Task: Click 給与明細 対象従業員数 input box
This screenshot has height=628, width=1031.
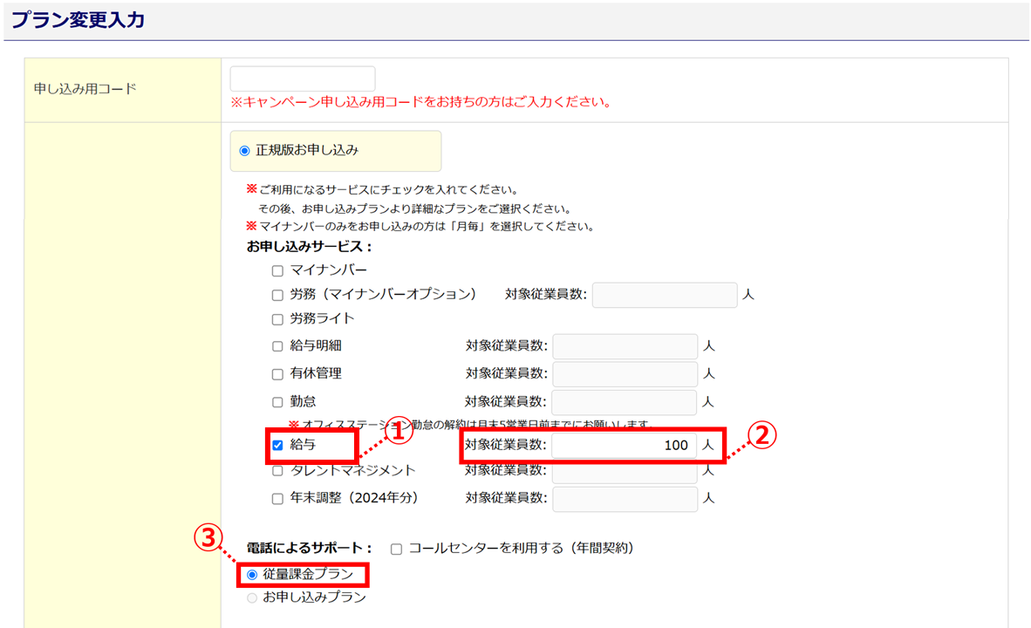Action: [x=625, y=346]
